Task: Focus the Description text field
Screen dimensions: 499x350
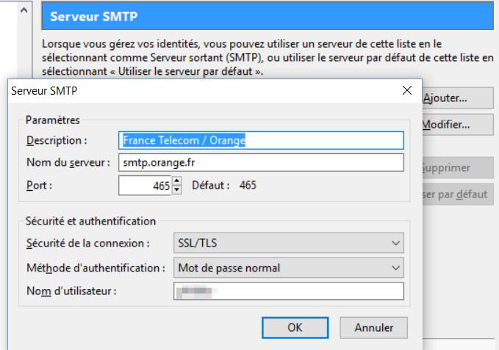Action: pos(261,140)
